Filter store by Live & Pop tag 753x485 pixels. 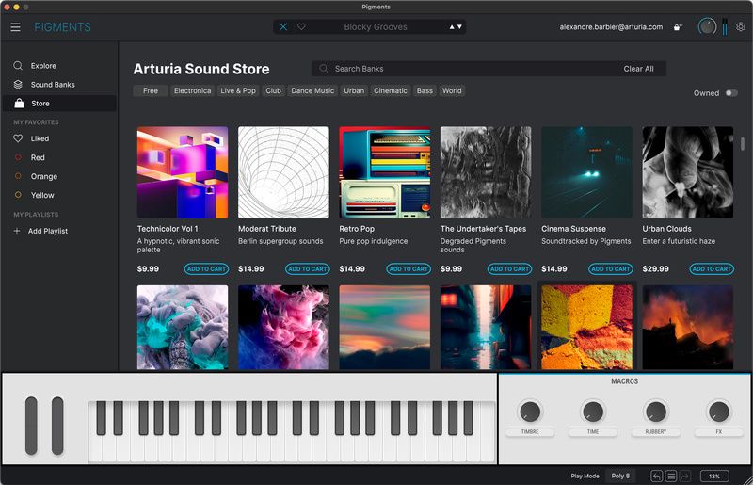pyautogui.click(x=238, y=90)
